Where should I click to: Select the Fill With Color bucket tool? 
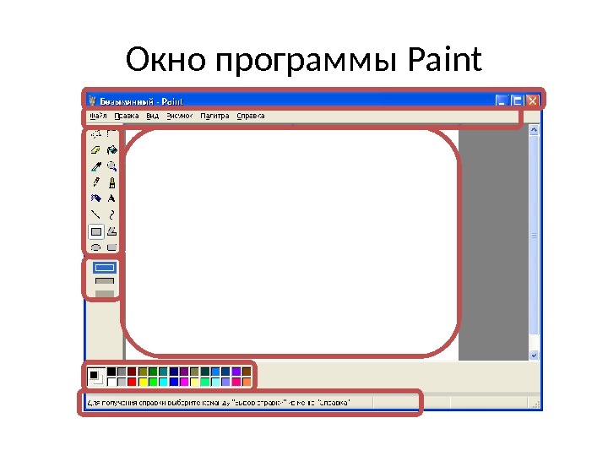(112, 149)
